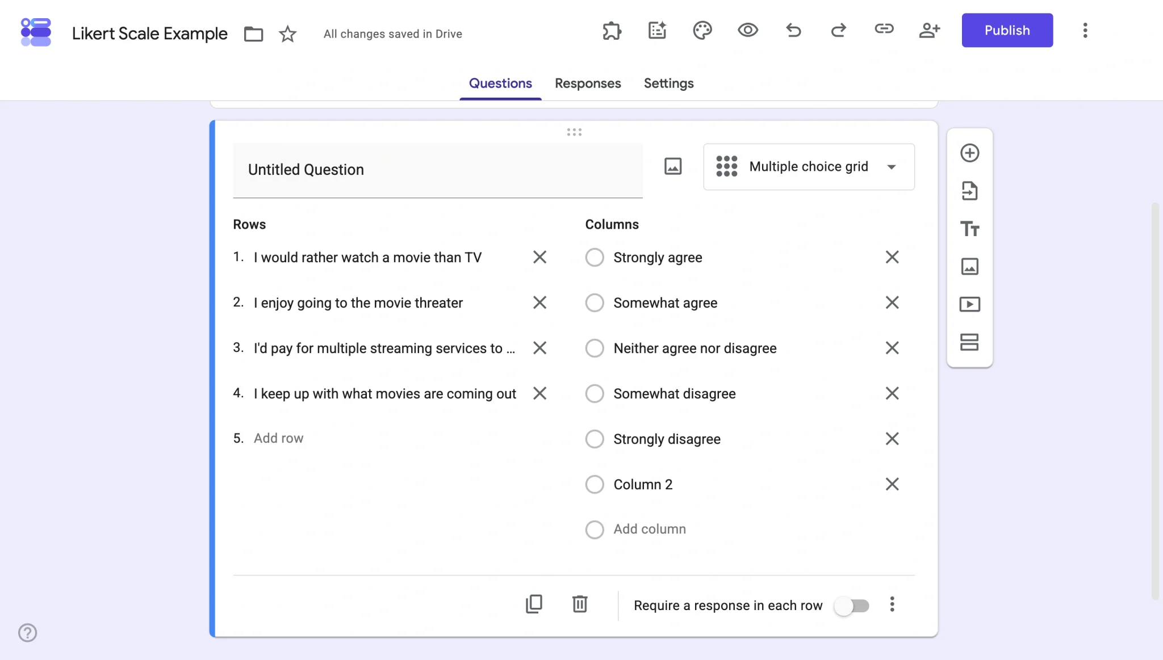Redo the last change
The height and width of the screenshot is (660, 1163).
tap(839, 30)
